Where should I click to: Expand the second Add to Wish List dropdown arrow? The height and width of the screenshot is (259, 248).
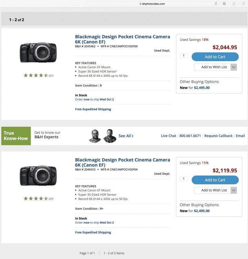tap(233, 190)
